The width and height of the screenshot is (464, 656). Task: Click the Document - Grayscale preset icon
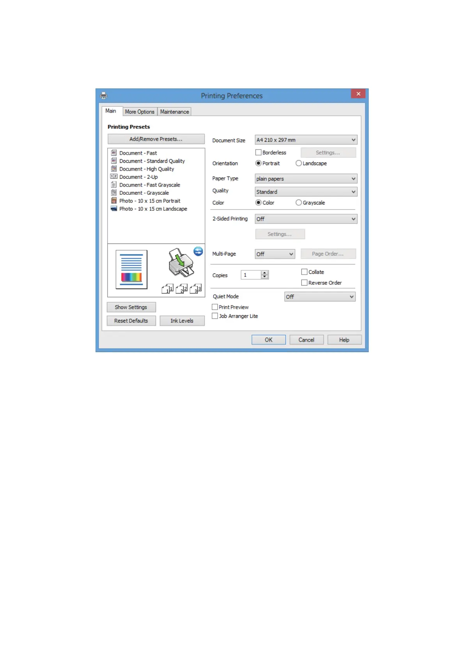point(114,192)
